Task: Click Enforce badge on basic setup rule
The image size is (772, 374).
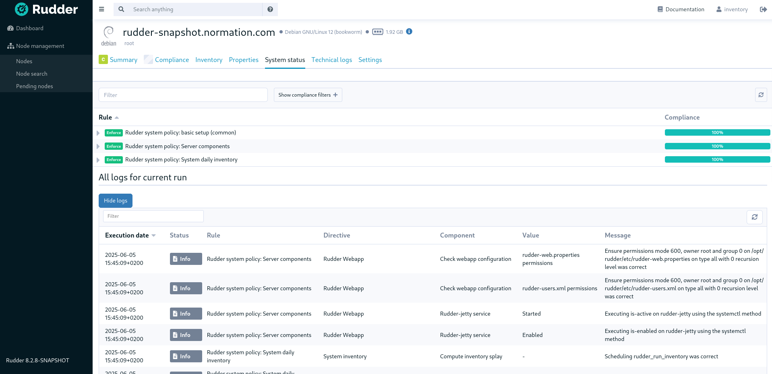Action: click(x=114, y=133)
